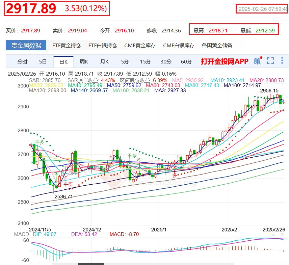Switch chart to 15分 interval
Viewport: 289px width, 265px height.
tap(146, 61)
